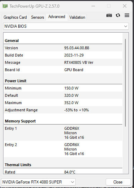The image size is (134, 188).
Task: Minimize the GPU-Z window
Action: pos(93,6)
